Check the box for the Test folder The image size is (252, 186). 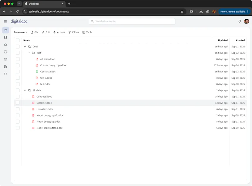click(x=18, y=53)
